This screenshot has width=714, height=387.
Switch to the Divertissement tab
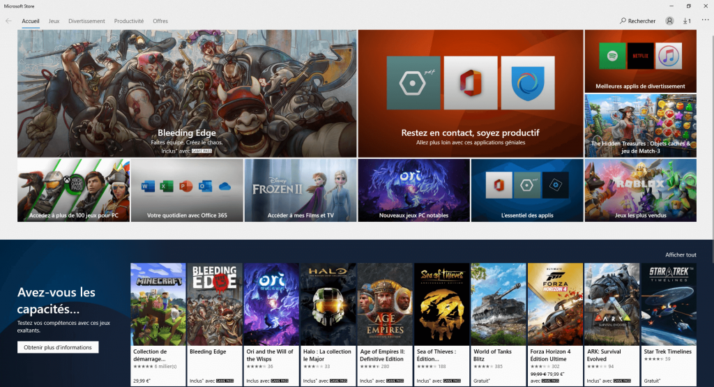tap(86, 21)
